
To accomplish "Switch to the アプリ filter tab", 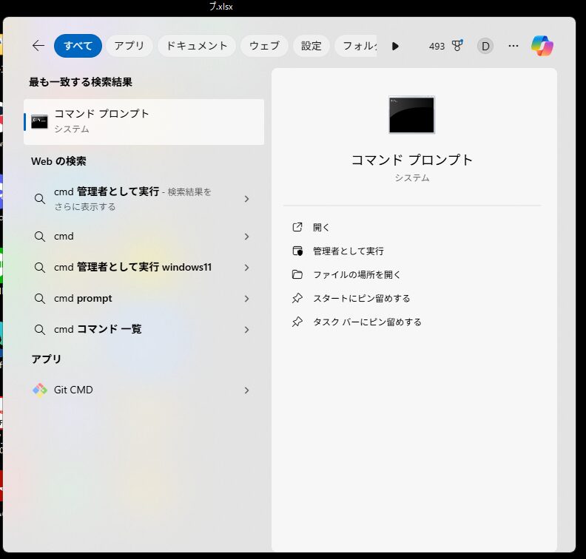I will (x=129, y=46).
